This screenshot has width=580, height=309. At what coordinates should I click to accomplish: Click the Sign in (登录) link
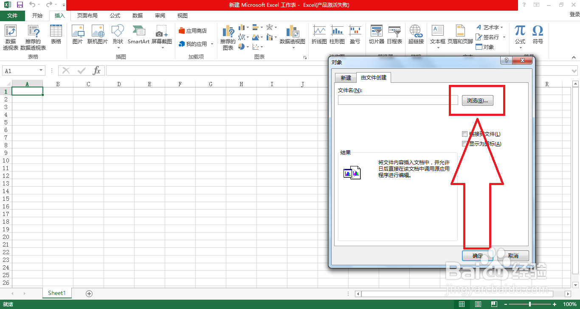(574, 14)
